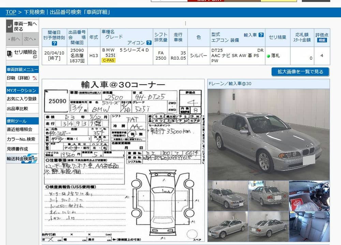Open rear view thumbnail in top row
341x245 pixels.
coord(269,196)
